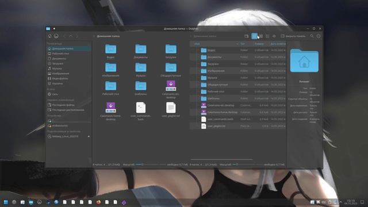The image size is (368, 207).
Task: Select Calamares-home.desktop icon in left pane
Action: point(110,108)
